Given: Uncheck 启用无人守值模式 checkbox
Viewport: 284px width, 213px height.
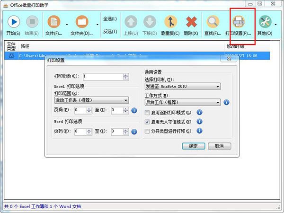Looking at the screenshot, I should (147, 122).
